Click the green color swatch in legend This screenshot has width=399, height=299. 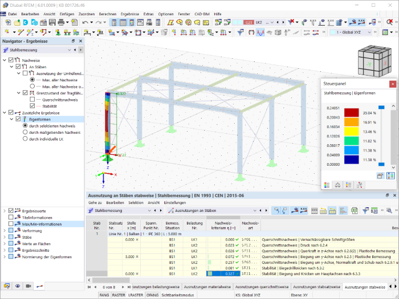(351, 141)
